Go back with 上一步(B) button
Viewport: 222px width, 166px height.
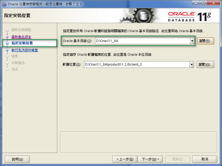pyautogui.click(x=125, y=159)
